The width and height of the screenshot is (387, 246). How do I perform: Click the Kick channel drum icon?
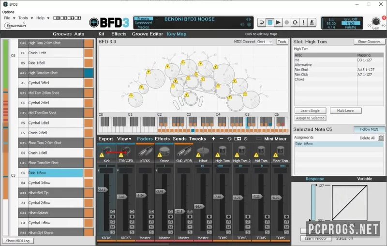[106, 151]
